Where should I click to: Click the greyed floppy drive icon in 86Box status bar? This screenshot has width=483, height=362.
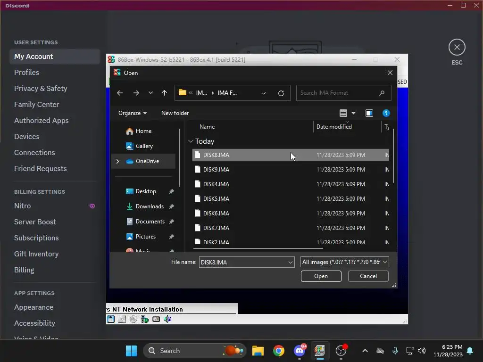click(x=122, y=319)
